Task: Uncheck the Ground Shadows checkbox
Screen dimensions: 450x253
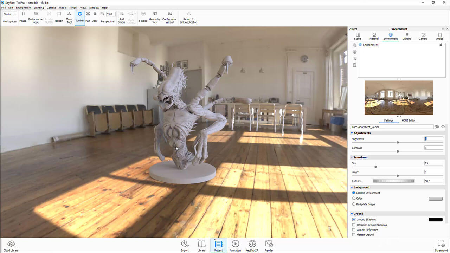Action: point(354,220)
